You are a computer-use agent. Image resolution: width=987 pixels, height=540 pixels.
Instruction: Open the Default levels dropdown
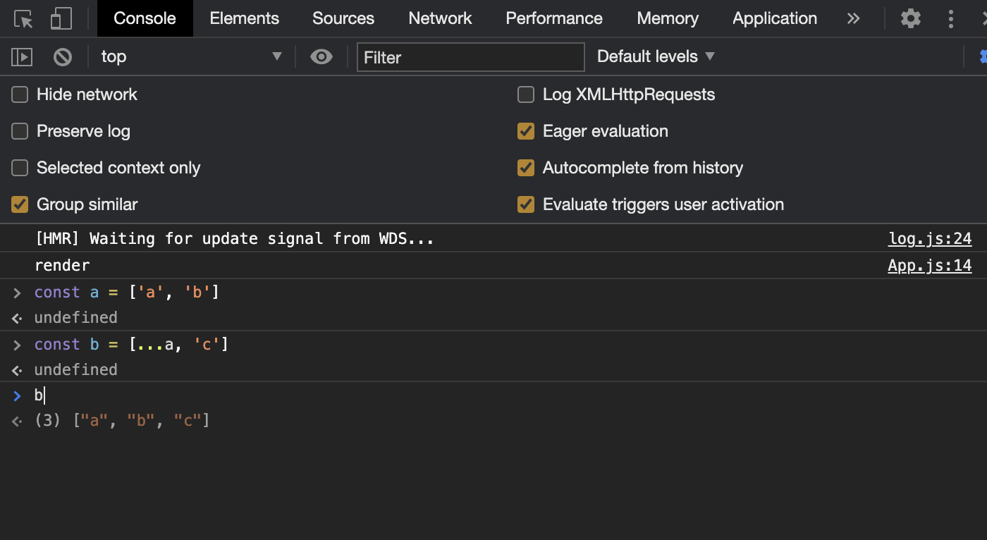[656, 56]
